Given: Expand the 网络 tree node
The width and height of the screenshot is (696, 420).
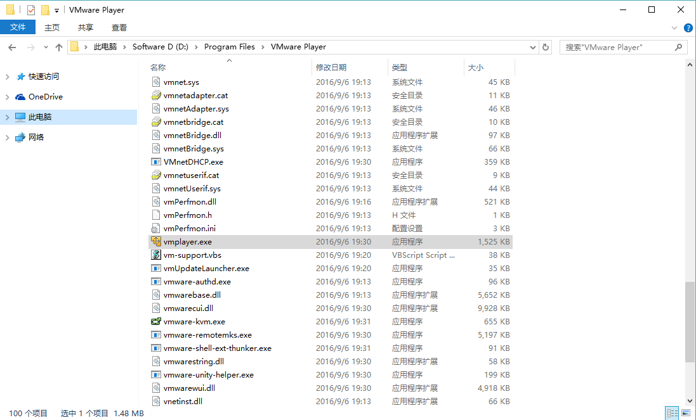Looking at the screenshot, I should [7, 137].
